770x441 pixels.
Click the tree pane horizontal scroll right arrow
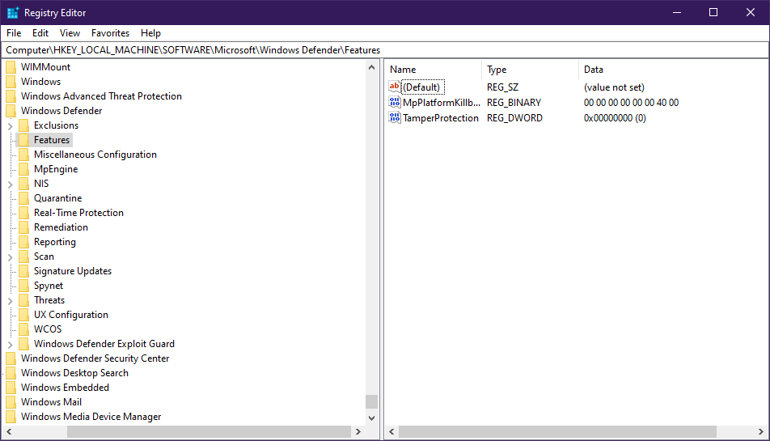click(x=358, y=431)
